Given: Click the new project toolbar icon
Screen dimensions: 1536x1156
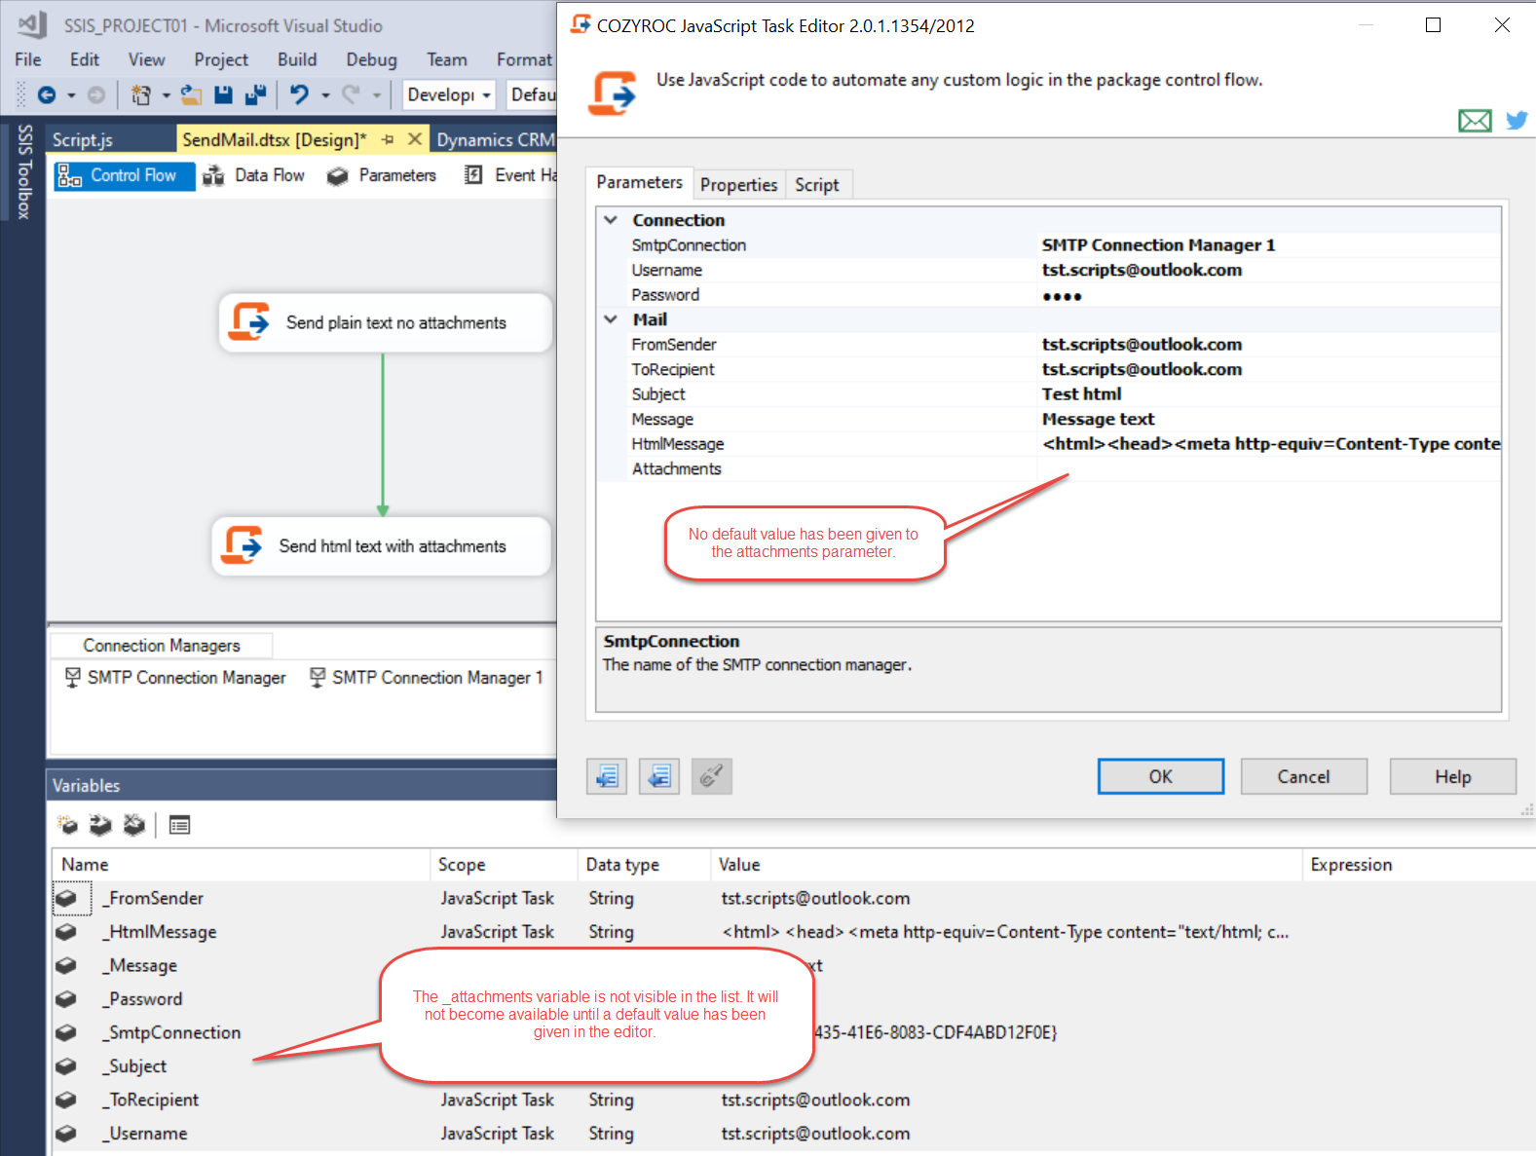Looking at the screenshot, I should [x=141, y=94].
